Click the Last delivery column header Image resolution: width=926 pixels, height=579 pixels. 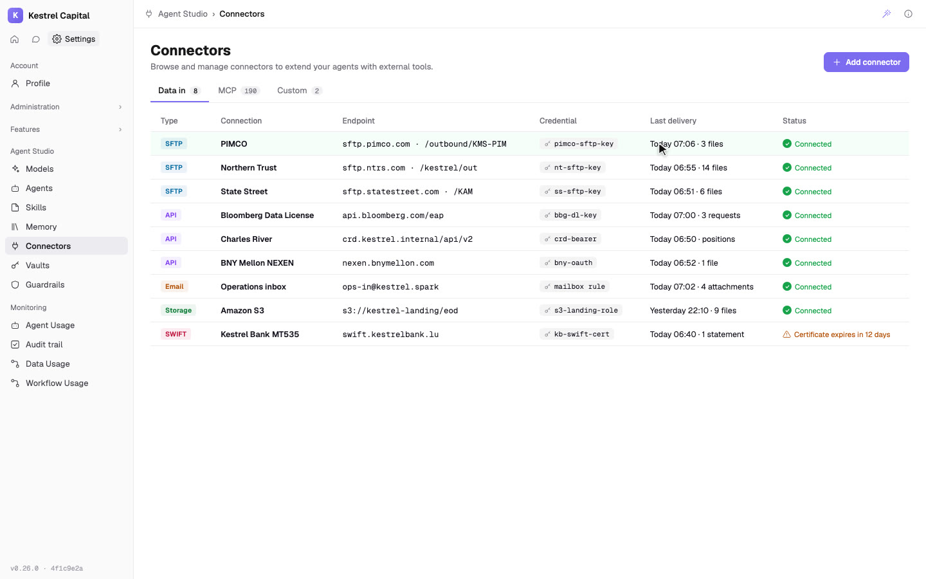(673, 121)
